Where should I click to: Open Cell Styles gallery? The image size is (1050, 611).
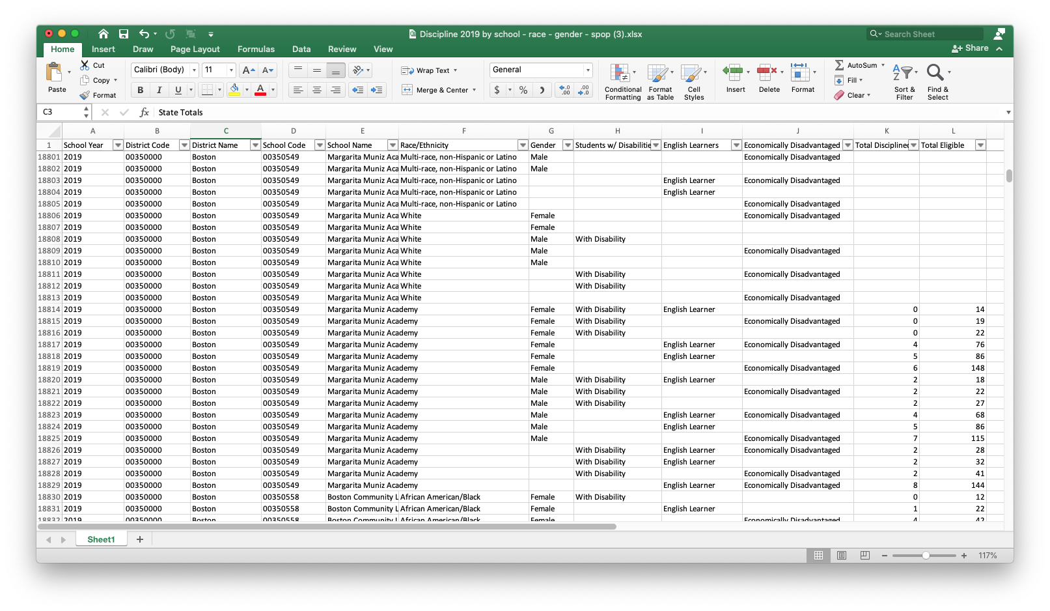point(694,81)
